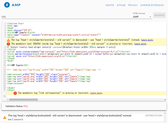Screen dimensions: 168x123
Task: Click the red CDATA error icon in editor
Action: [x=8, y=44]
